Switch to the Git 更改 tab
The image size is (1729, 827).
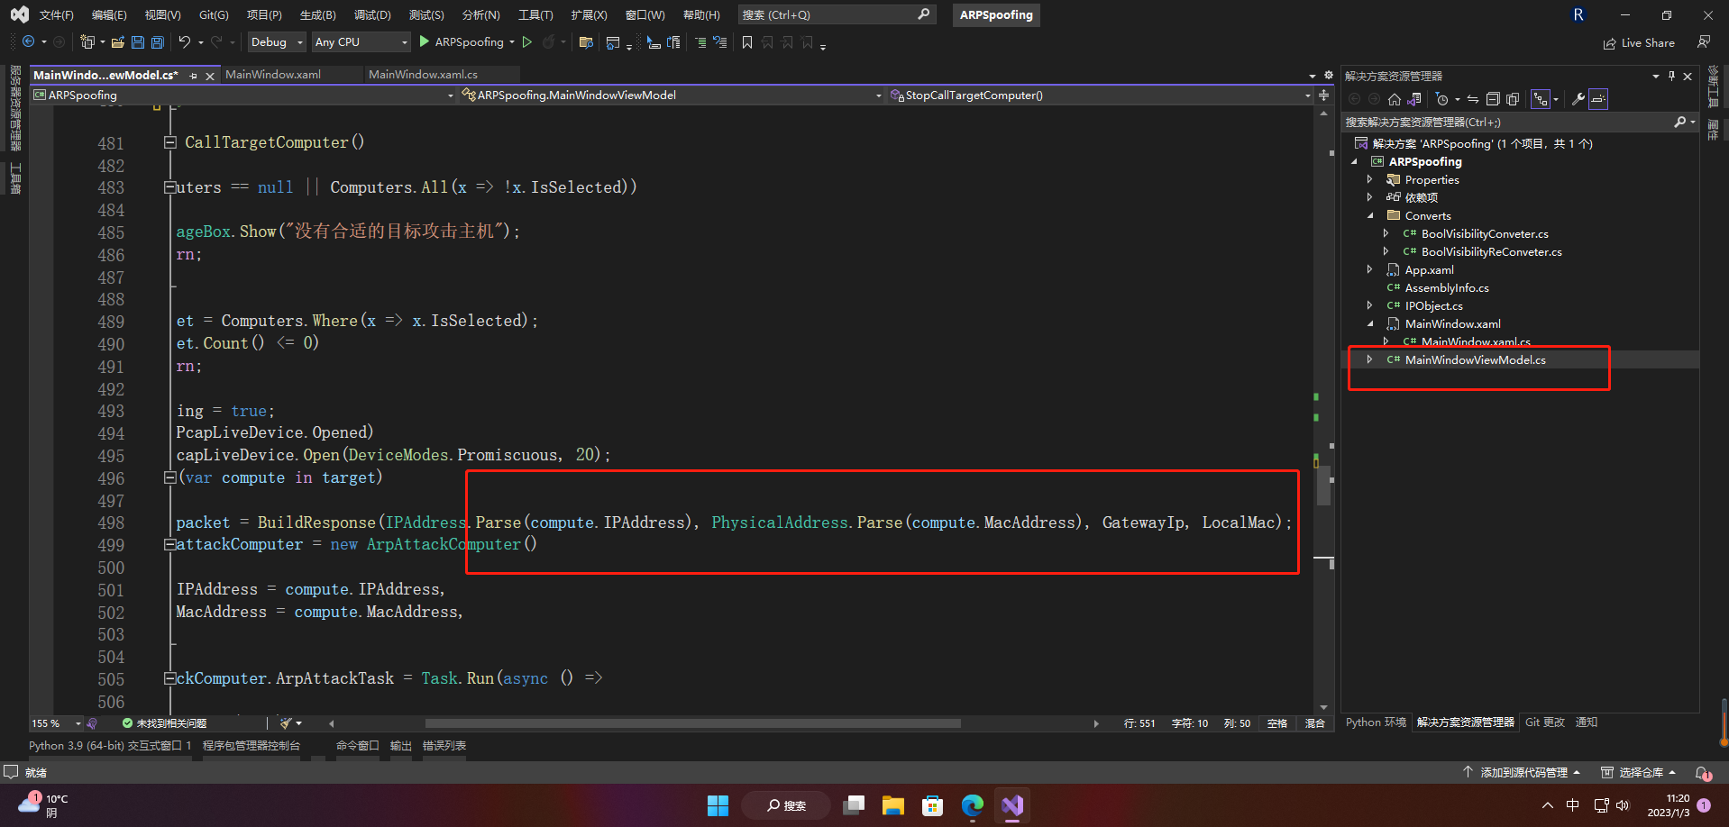(x=1545, y=722)
